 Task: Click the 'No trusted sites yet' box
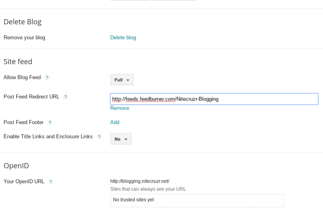[x=197, y=200]
